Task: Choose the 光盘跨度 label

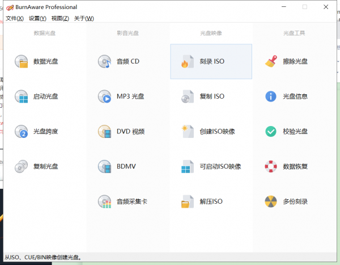Action: 46,132
